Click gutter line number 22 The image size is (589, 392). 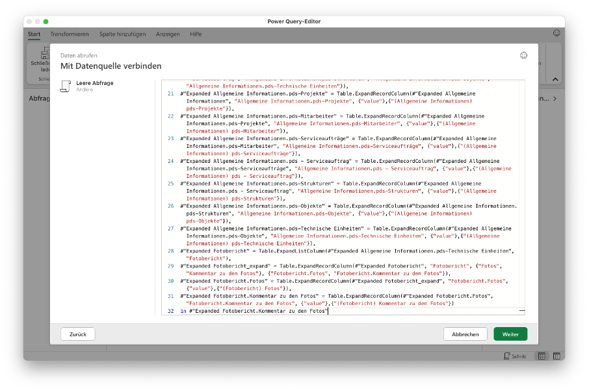(170, 116)
